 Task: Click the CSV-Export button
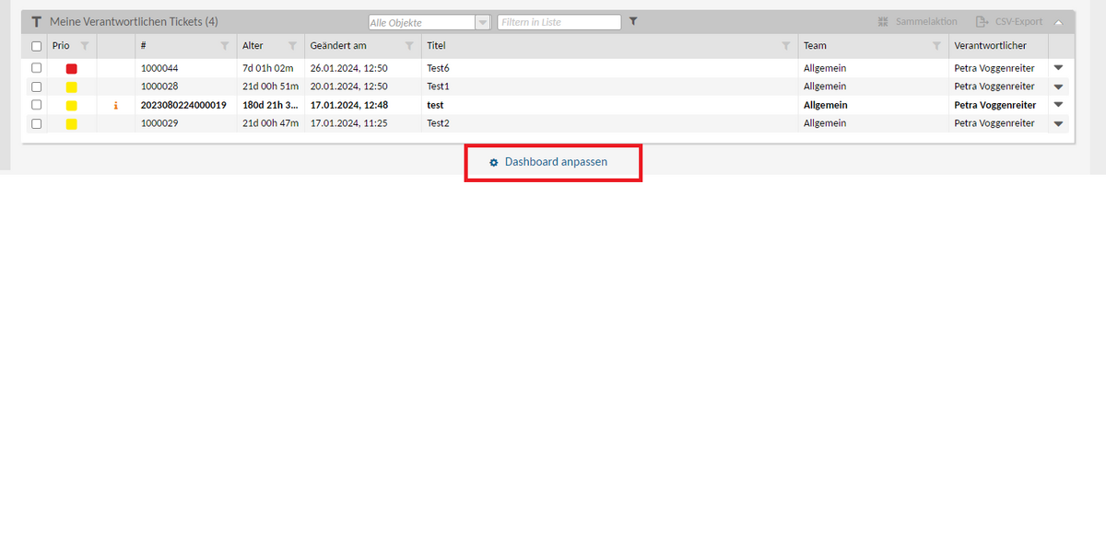(x=1009, y=22)
